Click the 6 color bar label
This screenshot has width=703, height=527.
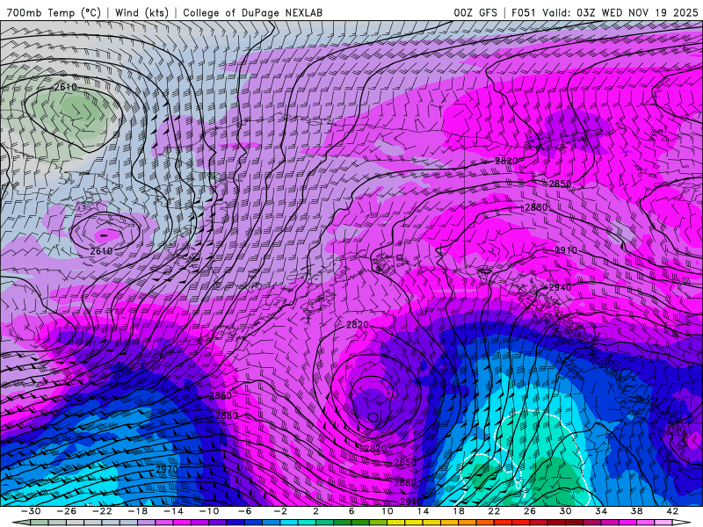coord(351,511)
